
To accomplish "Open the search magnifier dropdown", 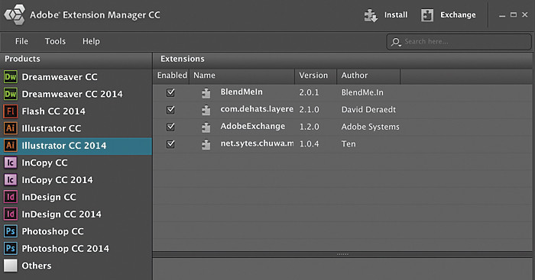I will 396,42.
